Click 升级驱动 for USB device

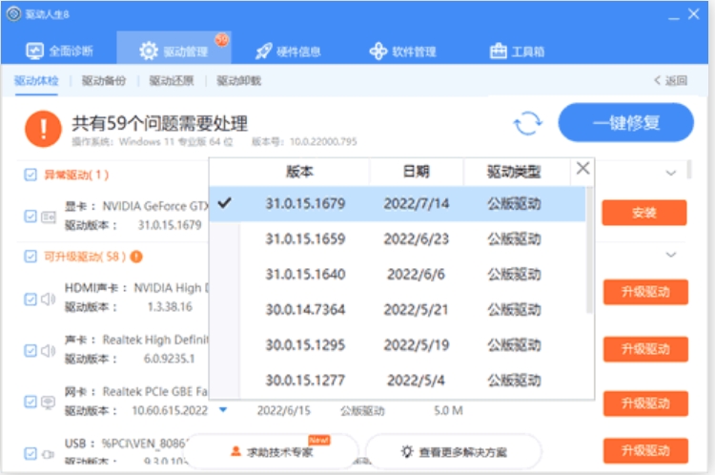tap(645, 451)
